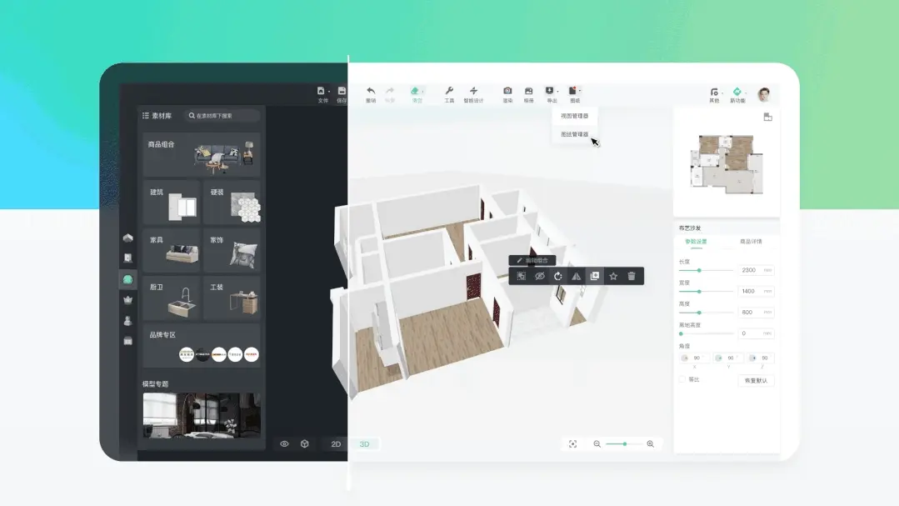This screenshot has width=899, height=506.
Task: Click the camera render icon
Action: click(507, 91)
